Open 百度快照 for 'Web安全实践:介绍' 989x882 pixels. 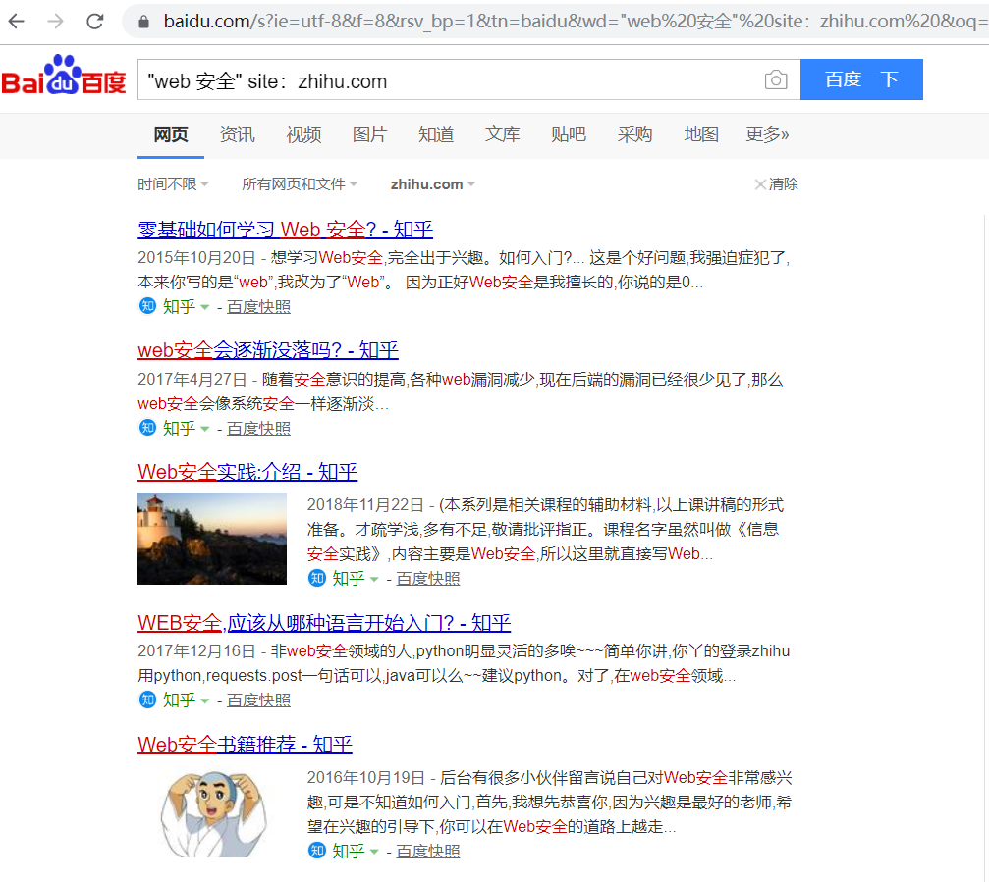(428, 578)
